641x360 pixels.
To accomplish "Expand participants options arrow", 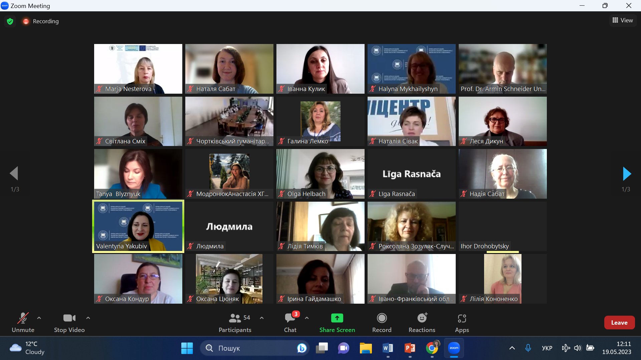I will (262, 318).
